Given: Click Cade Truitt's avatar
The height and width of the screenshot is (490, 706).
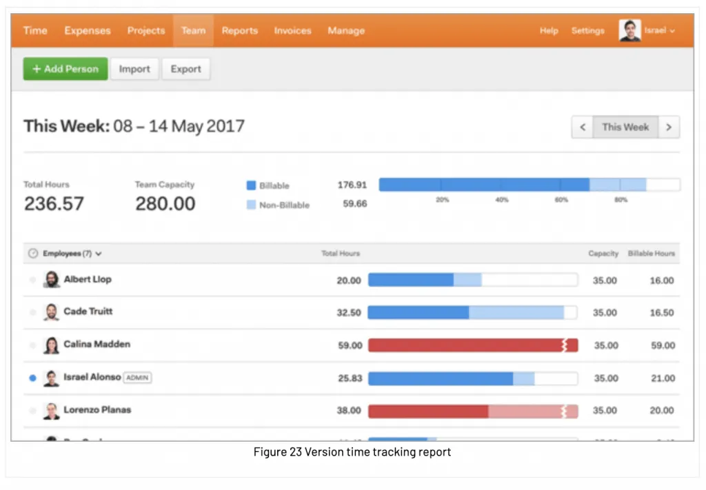Looking at the screenshot, I should coord(51,312).
